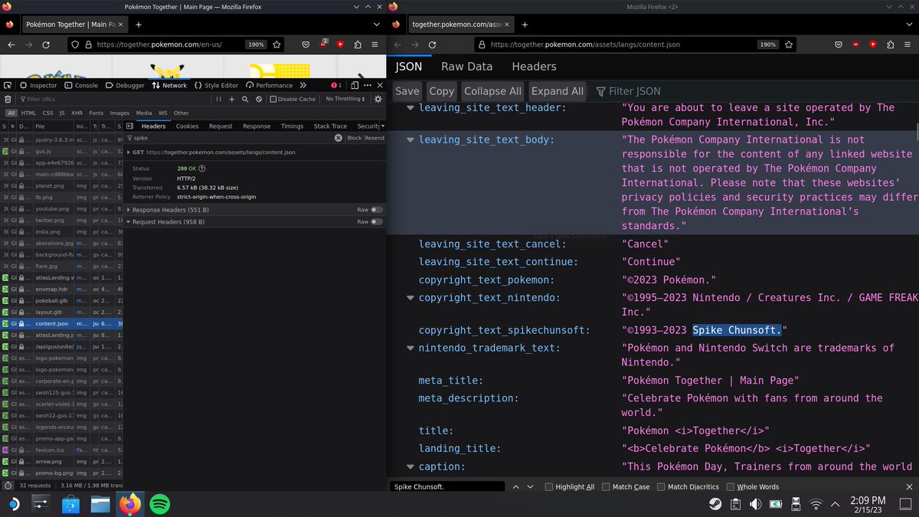
Task: Click the Resend button
Action: (374, 138)
